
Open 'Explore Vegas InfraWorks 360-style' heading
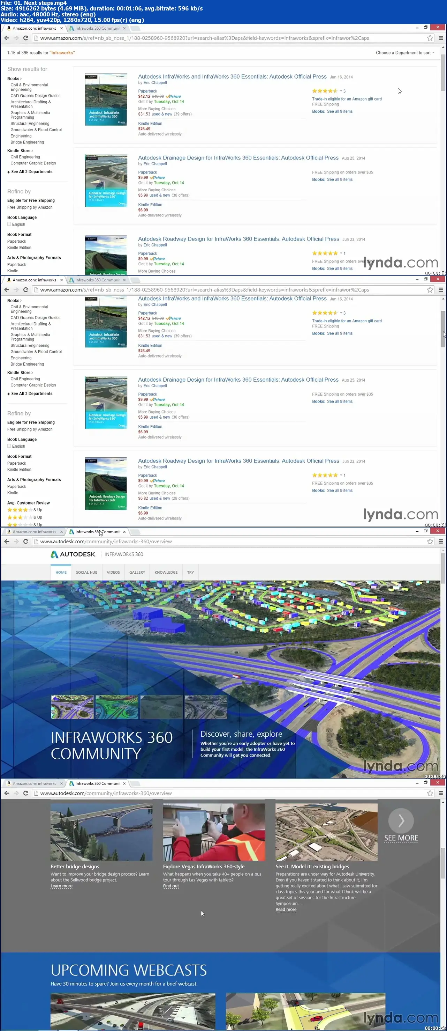[x=204, y=867]
